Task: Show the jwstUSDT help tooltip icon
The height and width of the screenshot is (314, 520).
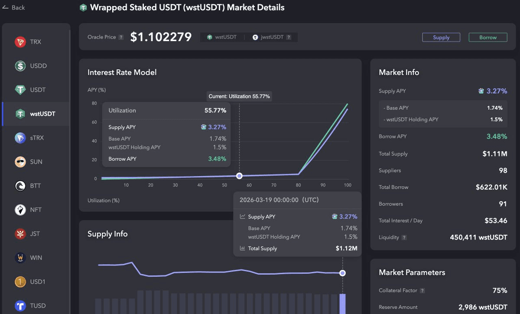Action: (289, 37)
